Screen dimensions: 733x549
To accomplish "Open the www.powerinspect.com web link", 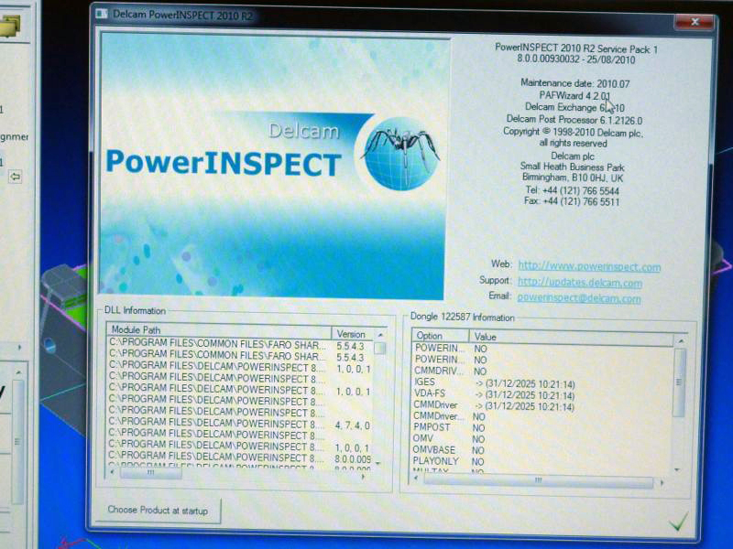I will point(589,266).
